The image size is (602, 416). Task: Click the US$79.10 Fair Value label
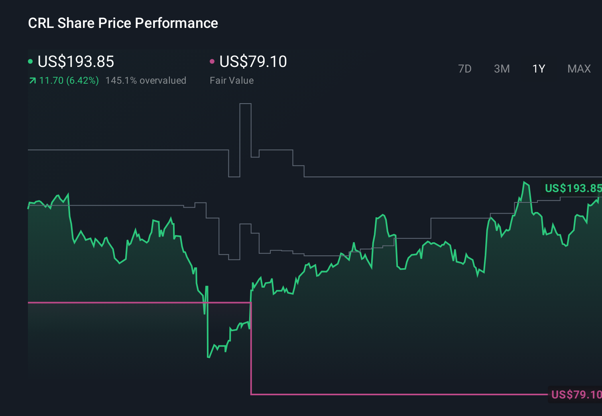point(253,62)
